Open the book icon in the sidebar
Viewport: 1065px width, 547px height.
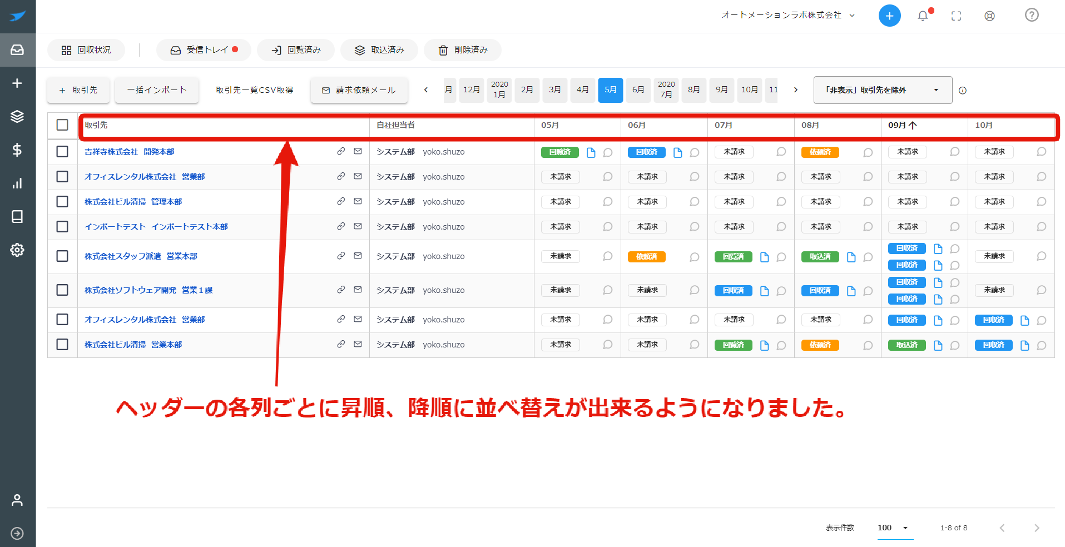tap(17, 216)
